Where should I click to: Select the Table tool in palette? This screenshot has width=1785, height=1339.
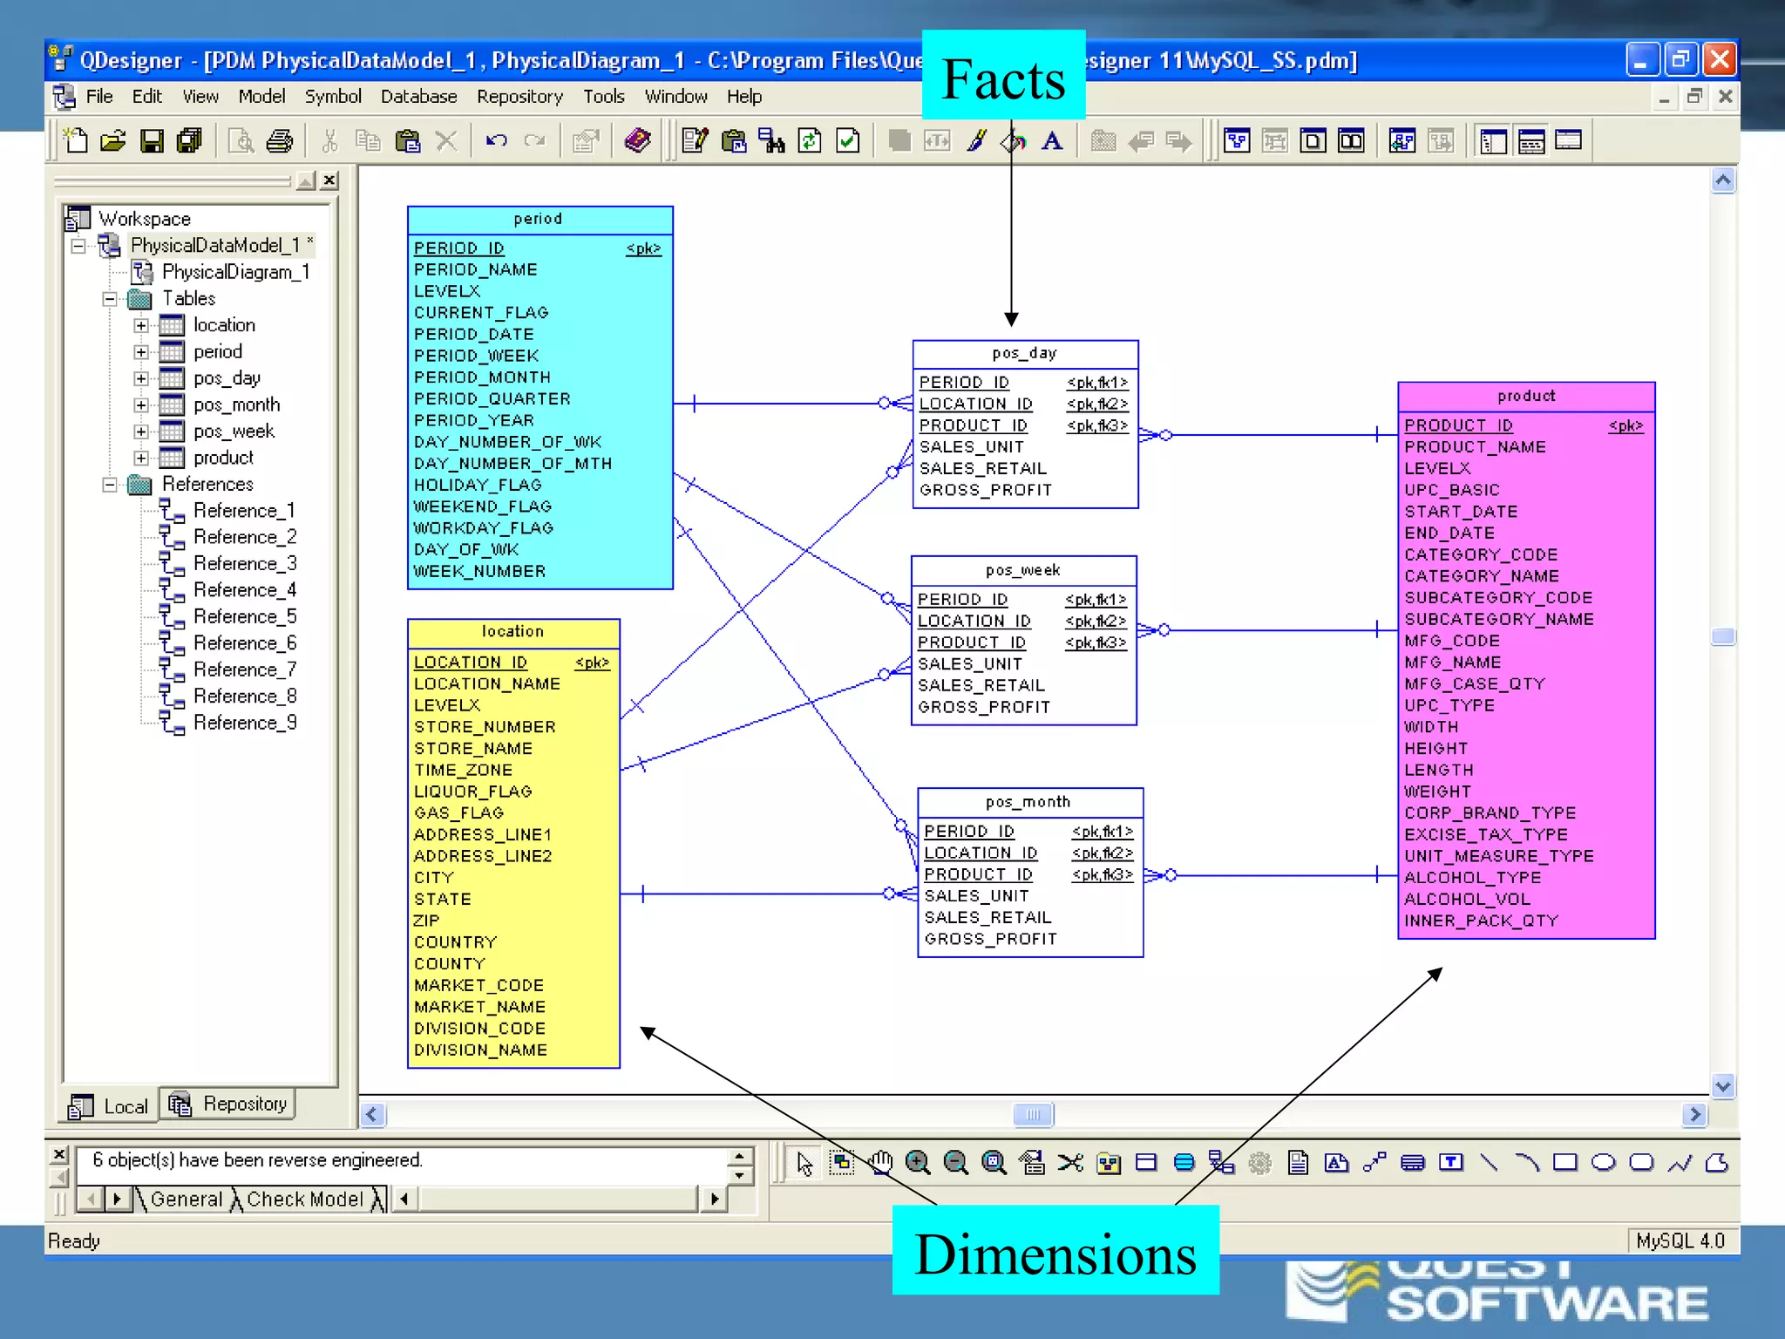(x=1146, y=1162)
